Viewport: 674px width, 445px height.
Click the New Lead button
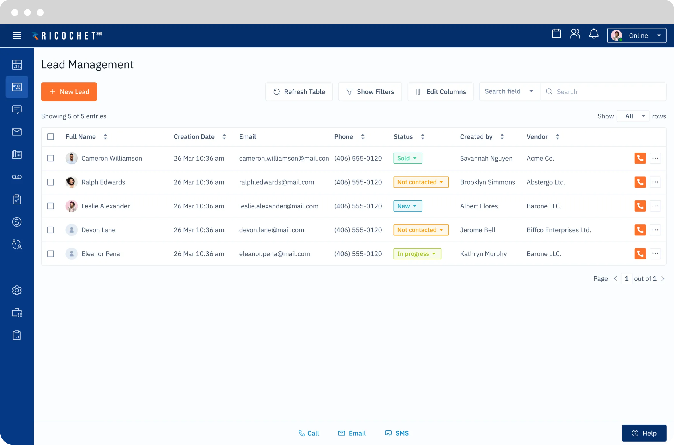coord(69,92)
